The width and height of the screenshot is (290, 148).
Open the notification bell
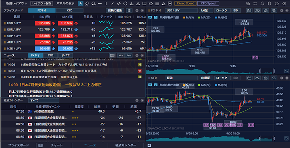coord(262,3)
